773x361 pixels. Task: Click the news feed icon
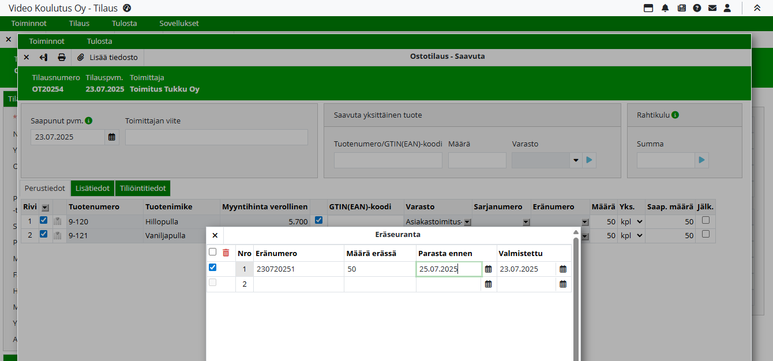681,8
